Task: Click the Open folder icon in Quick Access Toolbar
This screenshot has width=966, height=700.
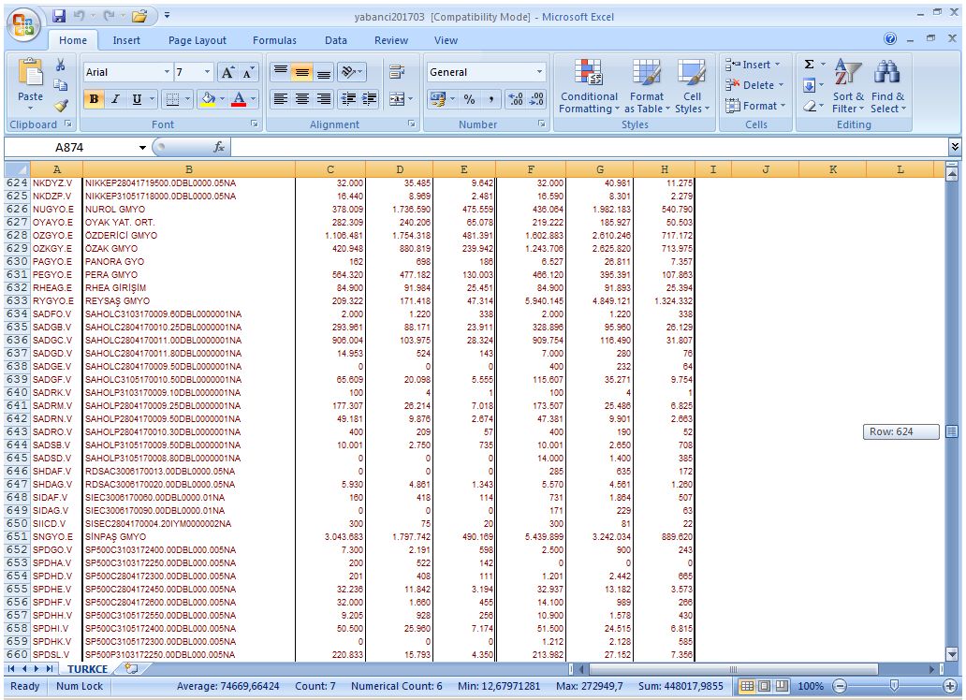Action: point(139,16)
